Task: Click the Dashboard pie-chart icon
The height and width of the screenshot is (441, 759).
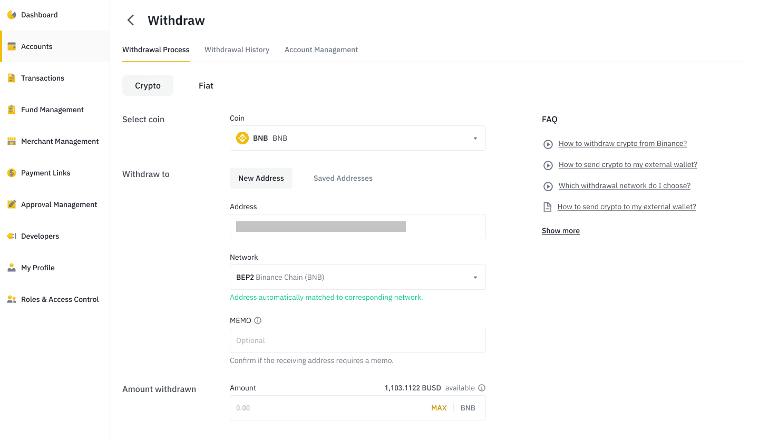Action: (x=12, y=15)
